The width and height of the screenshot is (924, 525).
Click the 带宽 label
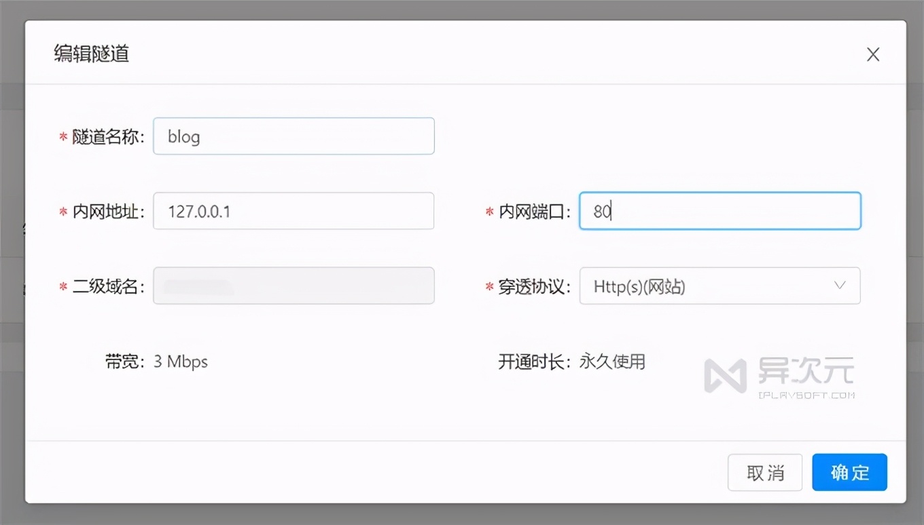point(125,362)
